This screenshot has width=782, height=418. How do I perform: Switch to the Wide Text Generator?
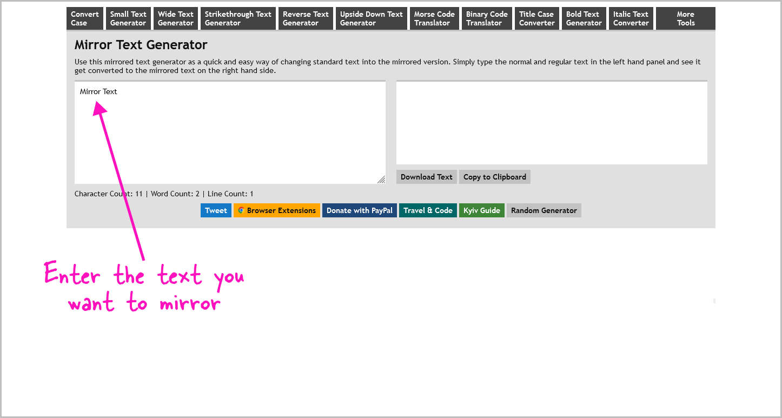click(x=175, y=18)
